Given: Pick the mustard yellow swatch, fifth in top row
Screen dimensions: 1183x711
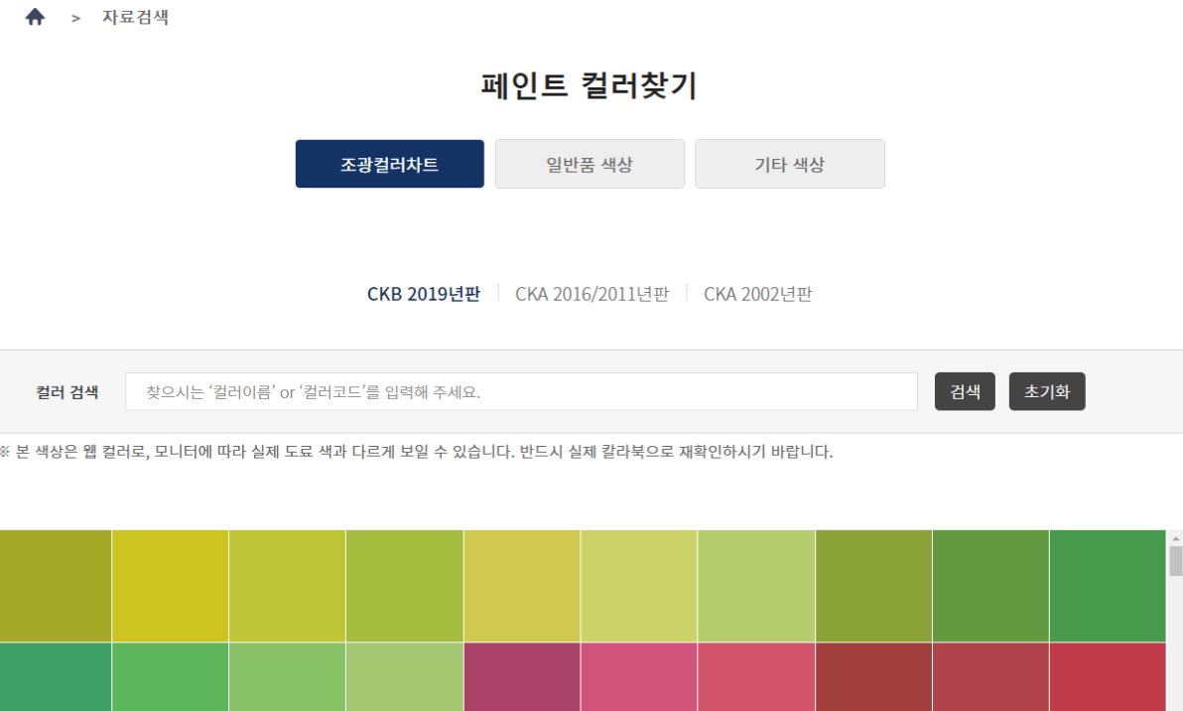Looking at the screenshot, I should click(522, 586).
